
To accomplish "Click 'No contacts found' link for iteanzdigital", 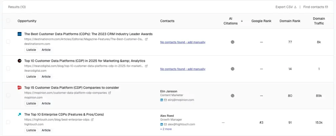I will pyautogui.click(x=183, y=69).
